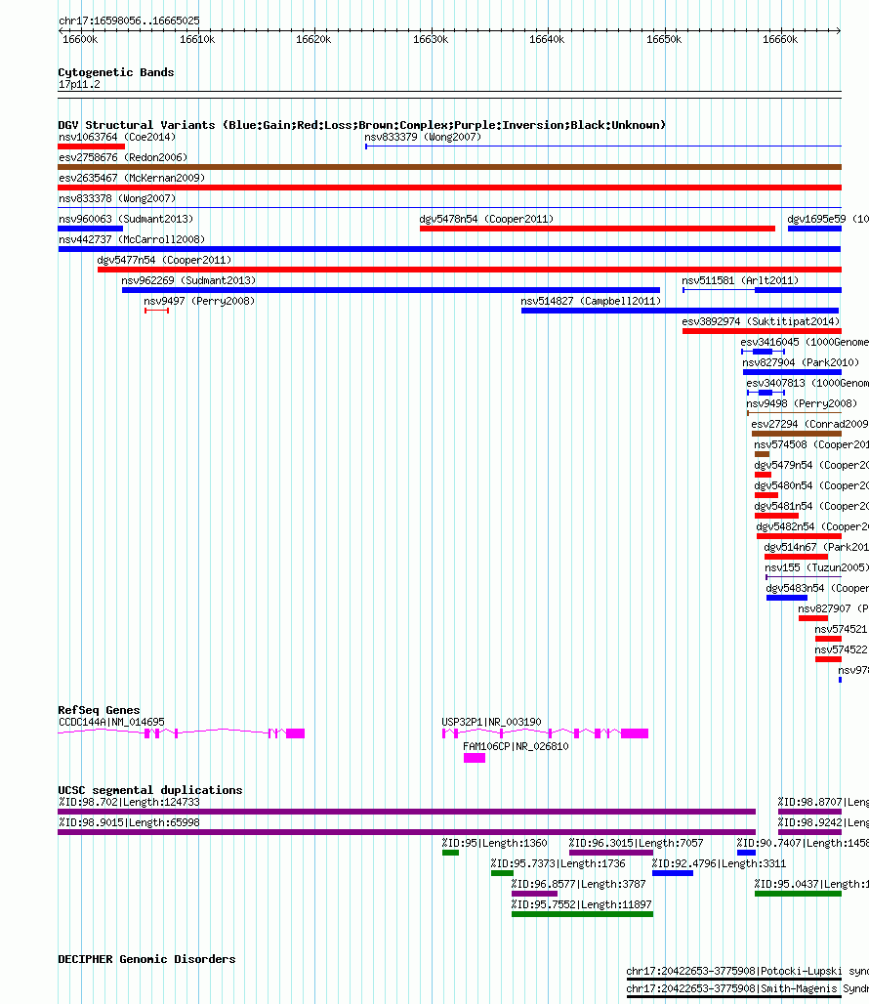This screenshot has height=1004, width=869.
Task: Click the nsv827904 (Park2010) variant label
Action: click(801, 362)
